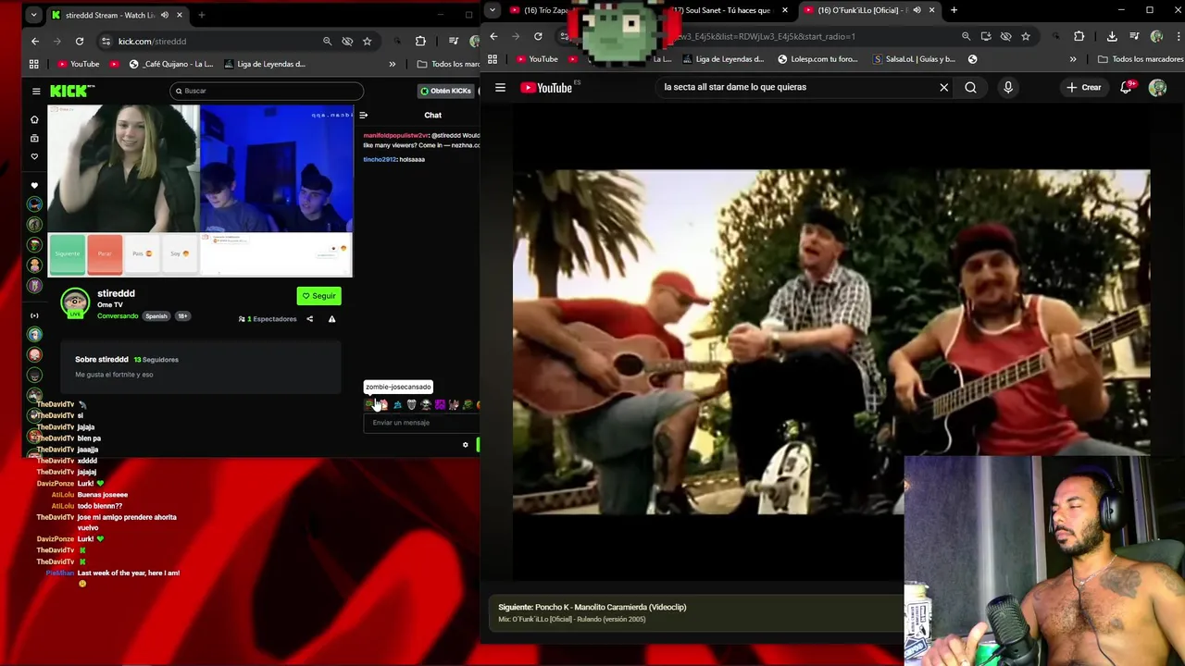The width and height of the screenshot is (1185, 666).
Task: Open chat settings gear icon
Action: tap(466, 445)
